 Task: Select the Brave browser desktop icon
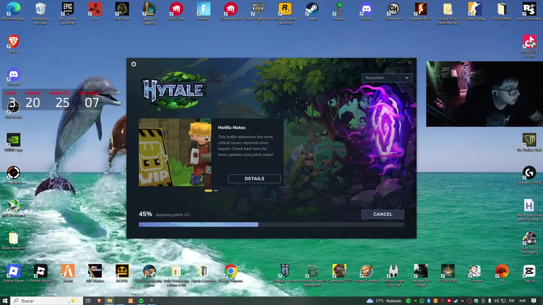[x=14, y=44]
